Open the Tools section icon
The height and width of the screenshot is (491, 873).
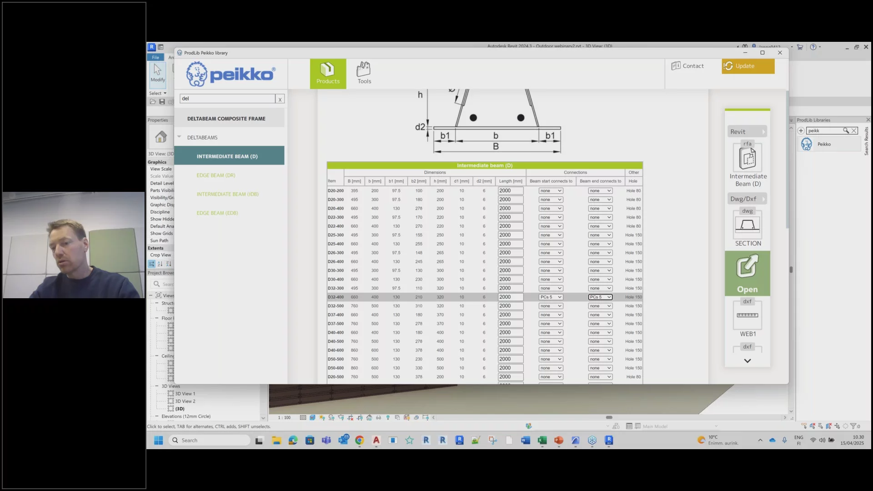pyautogui.click(x=364, y=74)
